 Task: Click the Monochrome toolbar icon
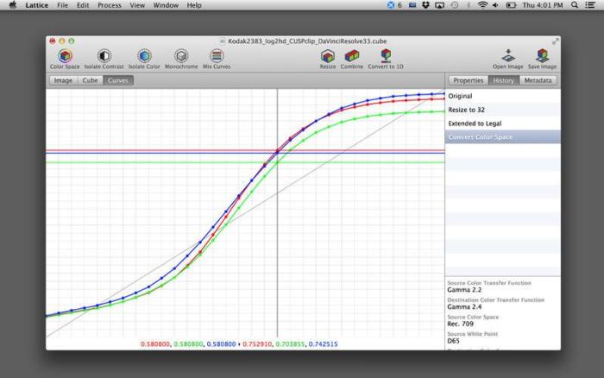click(x=181, y=56)
